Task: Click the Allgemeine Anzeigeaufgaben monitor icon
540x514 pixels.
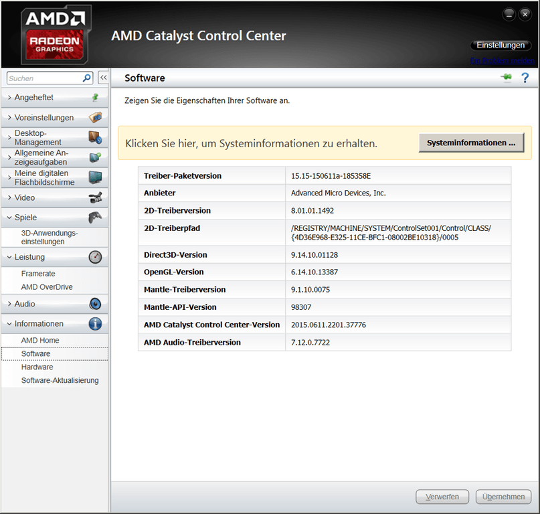Action: (96, 157)
